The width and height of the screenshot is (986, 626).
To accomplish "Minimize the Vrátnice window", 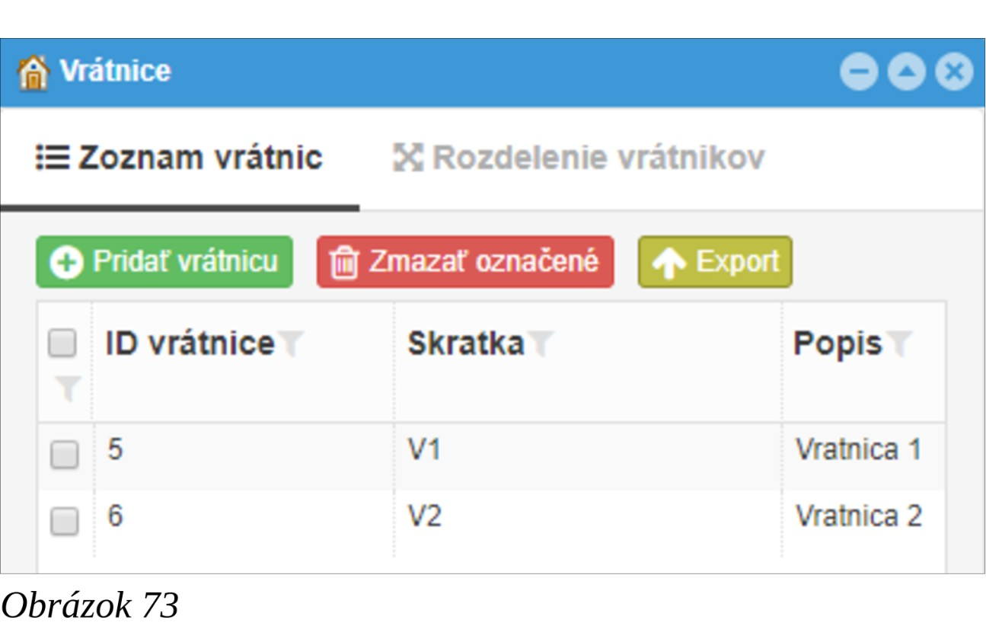I will pos(859,73).
